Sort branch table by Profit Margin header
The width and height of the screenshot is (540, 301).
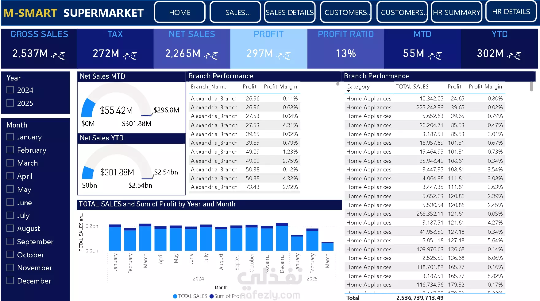point(280,87)
